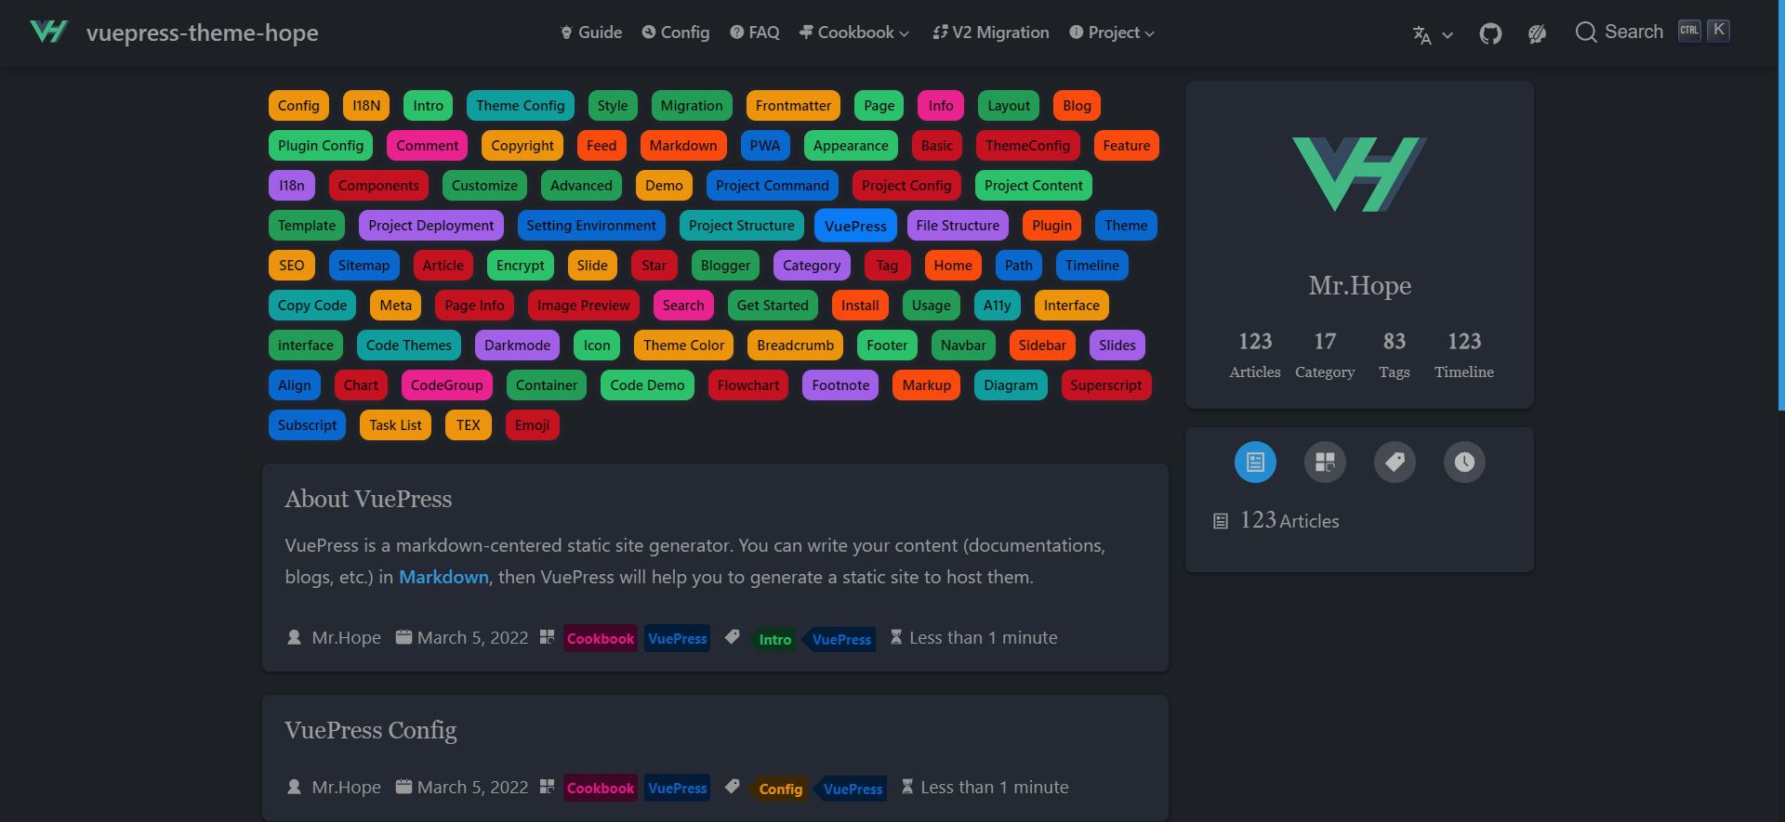The height and width of the screenshot is (822, 1785).
Task: Click VuePress category in VuePress Config article
Action: [x=677, y=788]
